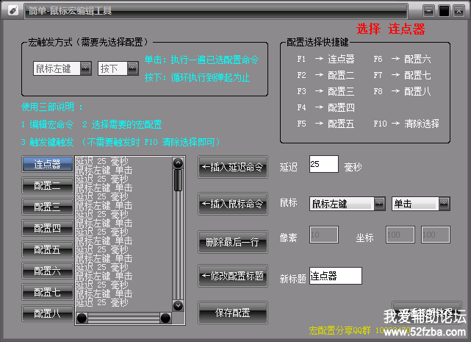Select the 连点器 config tab
Screen dimensions: 471x342
click(x=48, y=164)
